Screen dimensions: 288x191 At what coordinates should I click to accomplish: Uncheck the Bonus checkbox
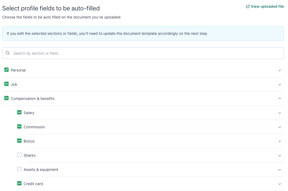coord(19,141)
